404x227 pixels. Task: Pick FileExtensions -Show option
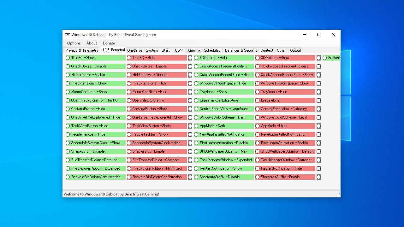click(x=95, y=84)
